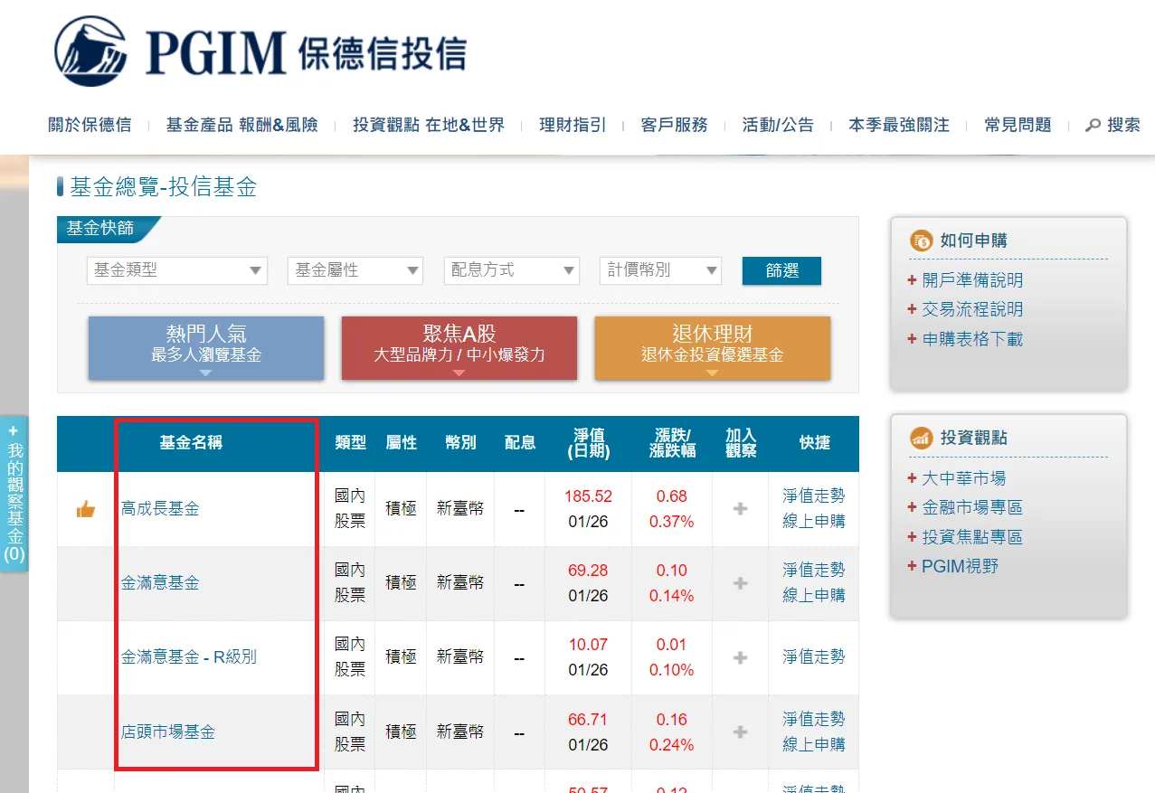The height and width of the screenshot is (793, 1155).
Task: Open the 基金產品 報酬&風險 menu
Action: click(x=242, y=126)
